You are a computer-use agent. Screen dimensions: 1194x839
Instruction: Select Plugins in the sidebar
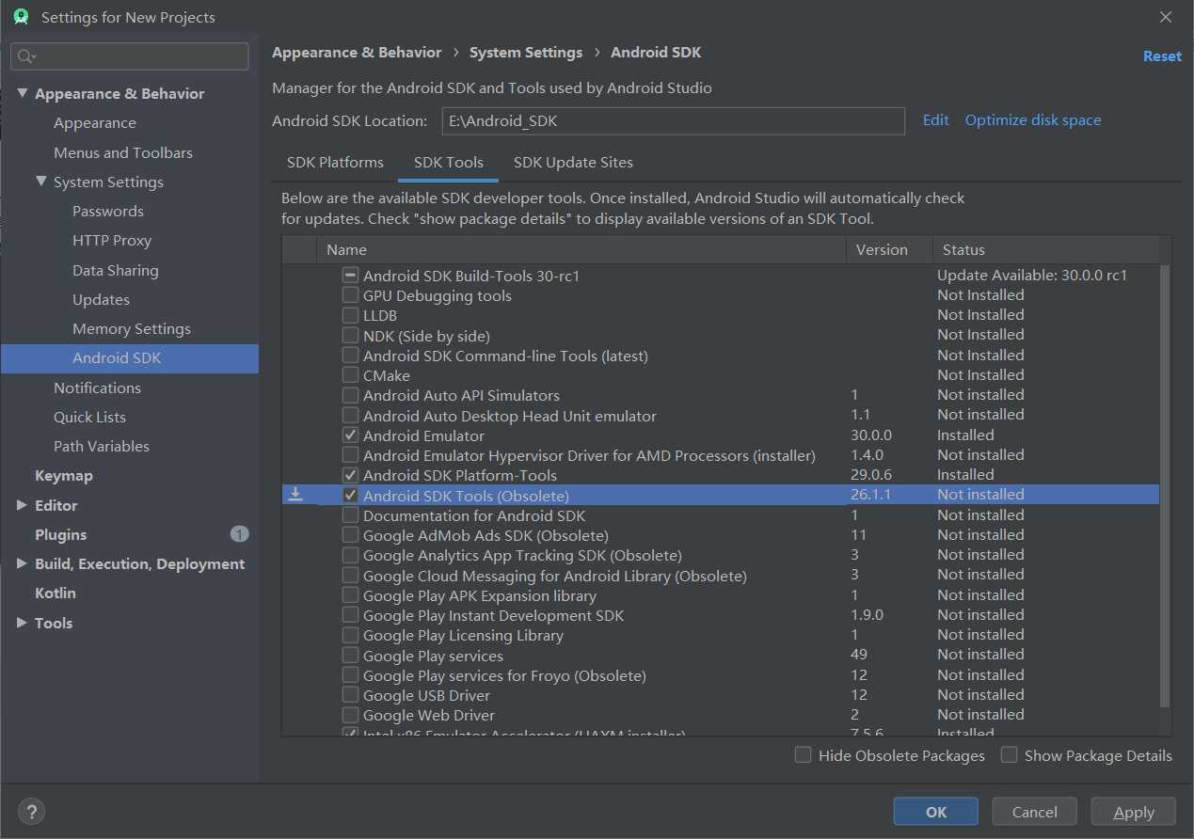61,534
